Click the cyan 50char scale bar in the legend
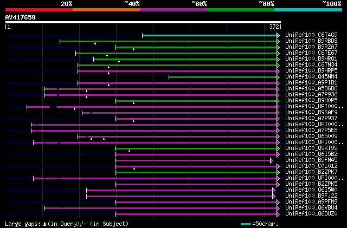 [x=246, y=224]
